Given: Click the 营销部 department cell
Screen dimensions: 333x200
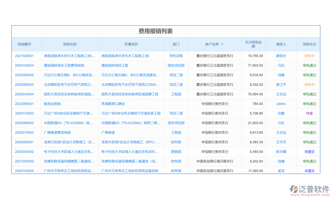Looking at the screenshot, I should pyautogui.click(x=176, y=152).
